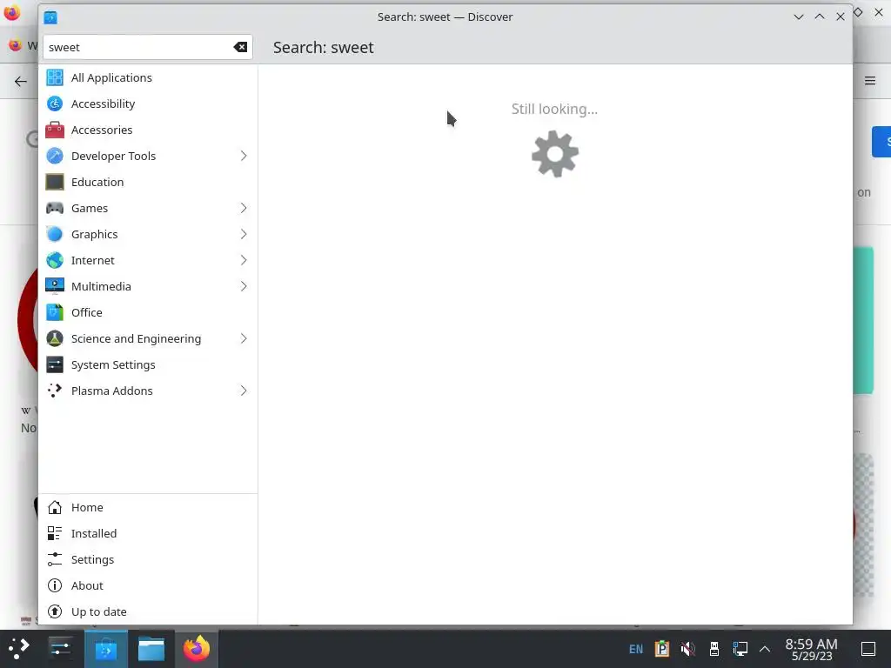
Task: Click the Multimedia monitor icon
Action: point(55,287)
